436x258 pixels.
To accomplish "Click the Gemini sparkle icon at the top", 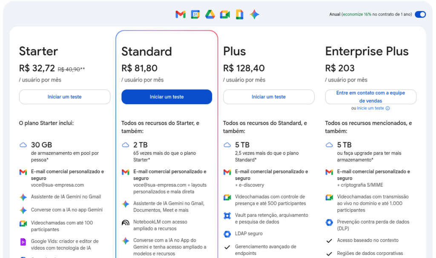I will tap(254, 14).
